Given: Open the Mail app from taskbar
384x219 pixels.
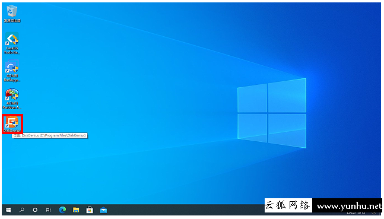Looking at the screenshot, I should [x=103, y=210].
